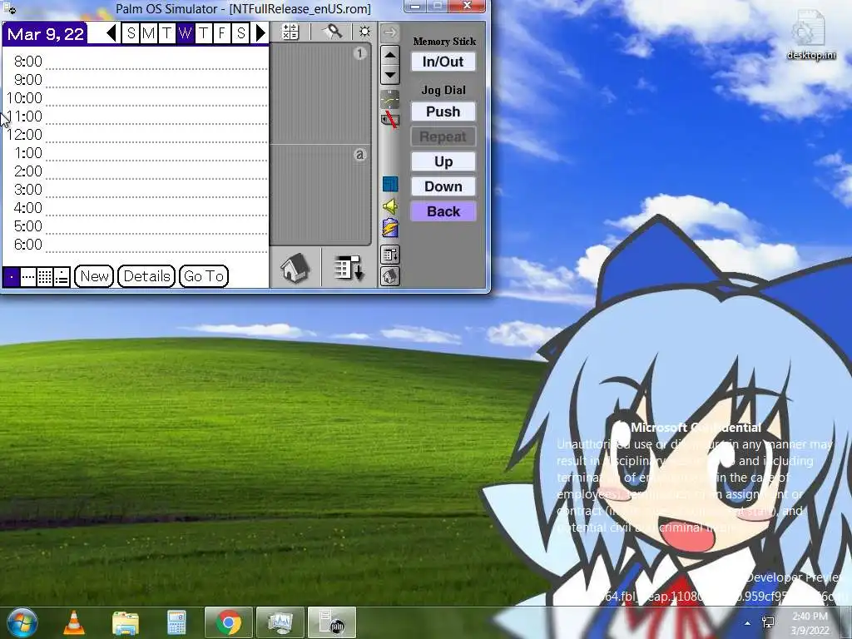Switch to Week view toggle
Screen dimensions: 852x639
(28, 277)
